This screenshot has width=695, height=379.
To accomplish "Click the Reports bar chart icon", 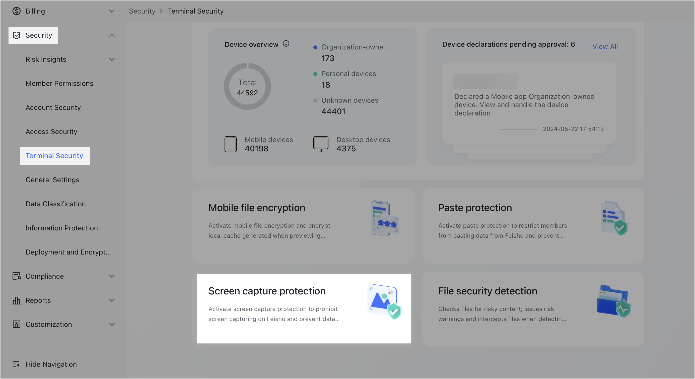I will coord(17,300).
